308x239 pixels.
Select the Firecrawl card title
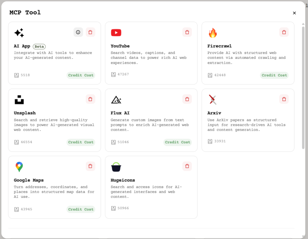point(219,46)
